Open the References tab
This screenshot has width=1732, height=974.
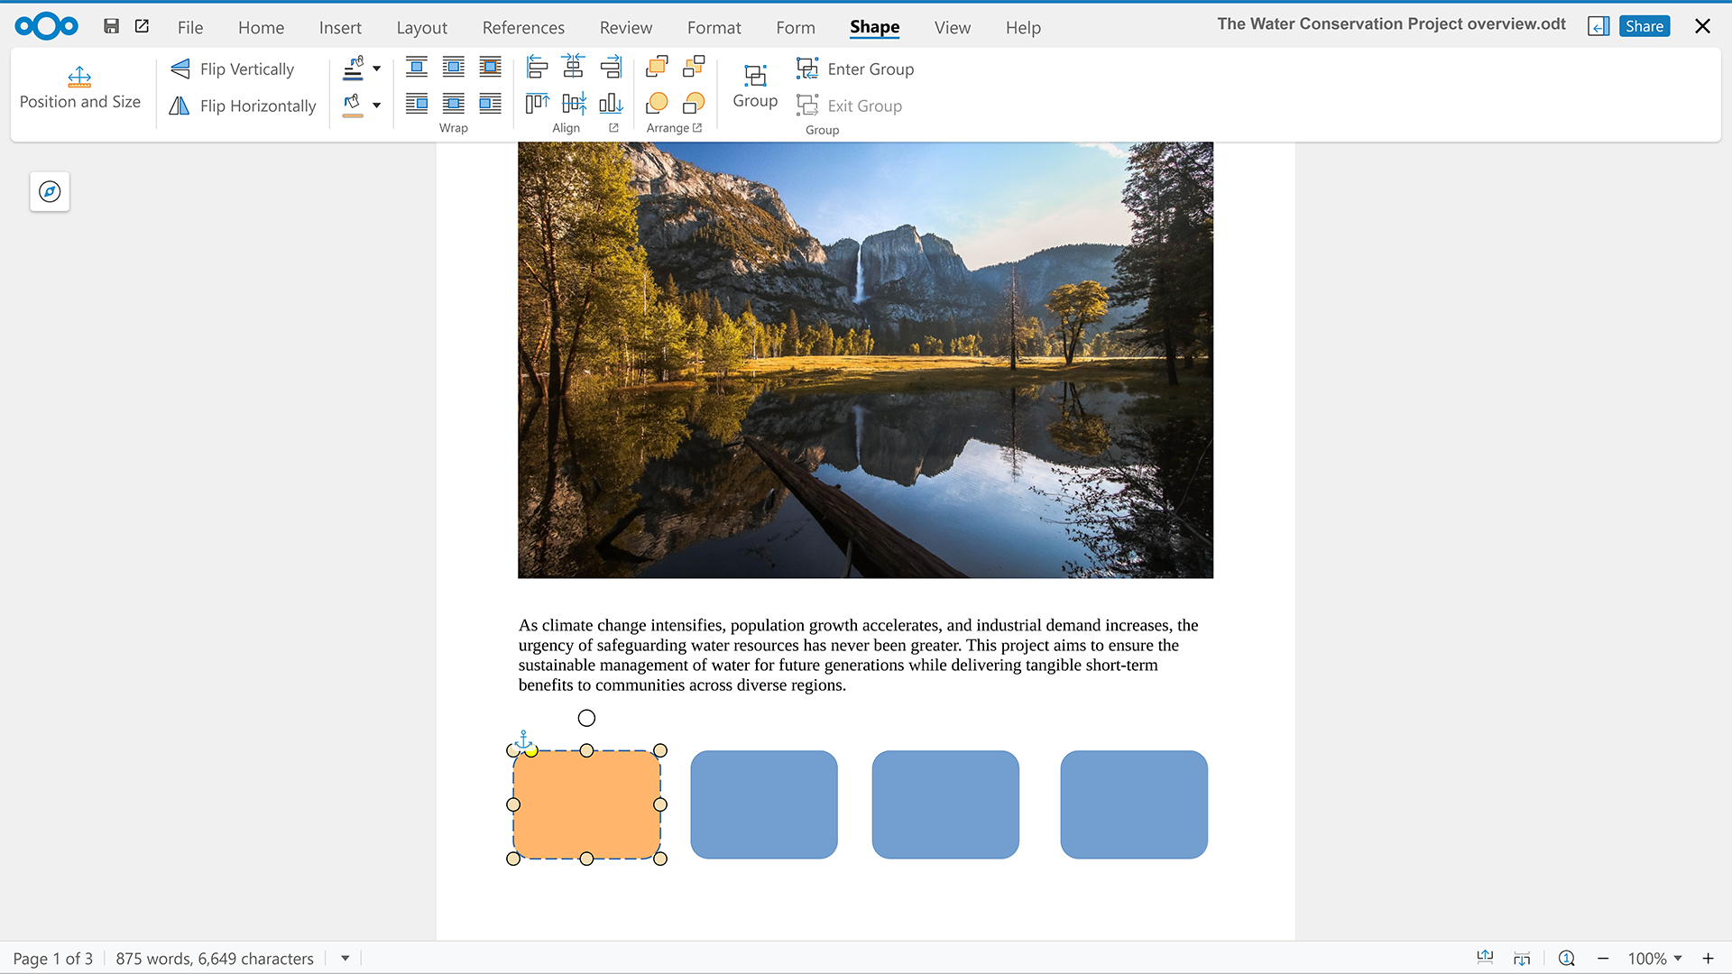point(523,28)
